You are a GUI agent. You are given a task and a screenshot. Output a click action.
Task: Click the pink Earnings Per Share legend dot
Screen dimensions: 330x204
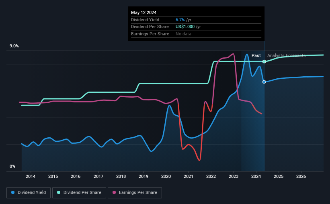point(114,192)
